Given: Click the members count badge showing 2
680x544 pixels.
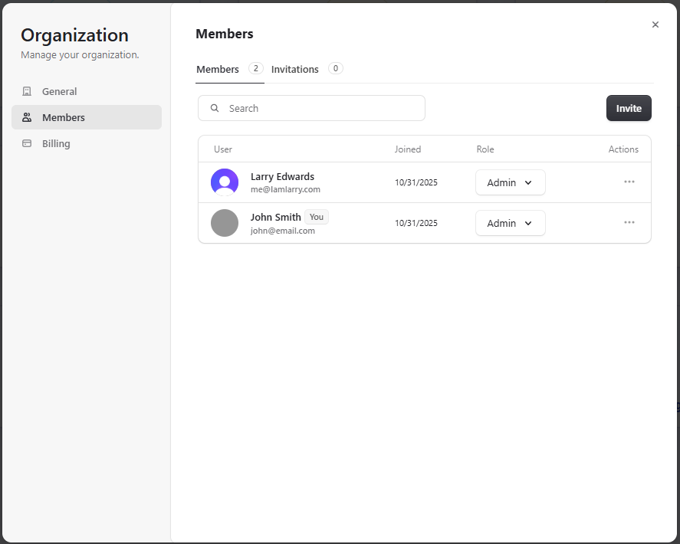Looking at the screenshot, I should tap(256, 68).
